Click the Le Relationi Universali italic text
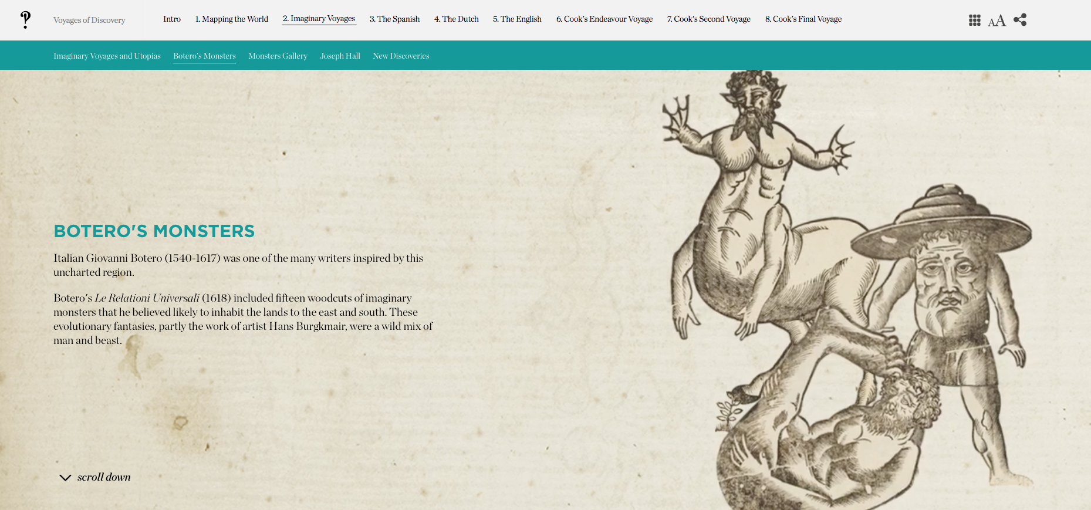This screenshot has height=510, width=1091. pos(147,298)
